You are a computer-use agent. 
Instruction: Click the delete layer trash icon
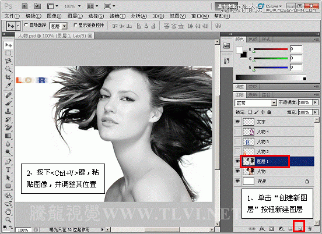(310, 229)
